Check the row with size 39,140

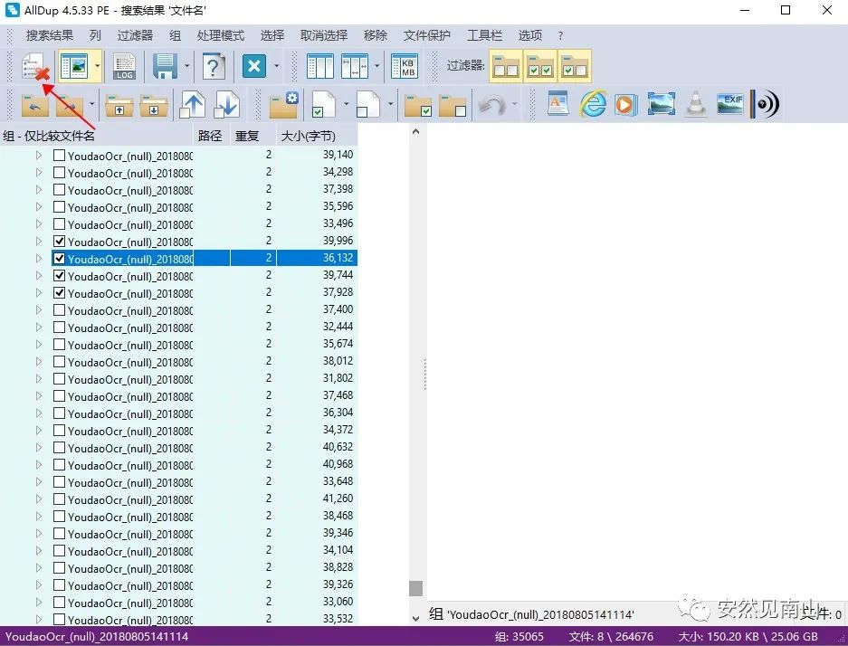coord(60,155)
